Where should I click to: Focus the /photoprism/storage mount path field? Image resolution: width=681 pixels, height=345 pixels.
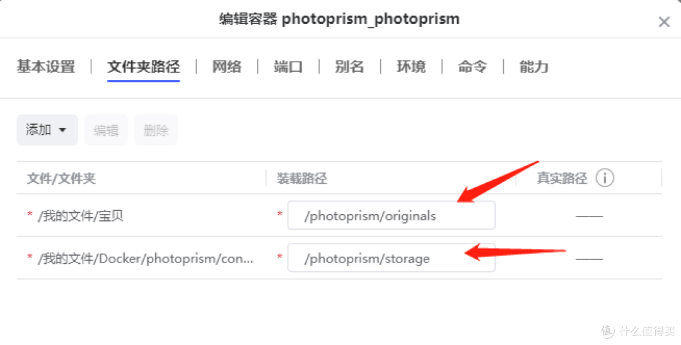pos(392,258)
